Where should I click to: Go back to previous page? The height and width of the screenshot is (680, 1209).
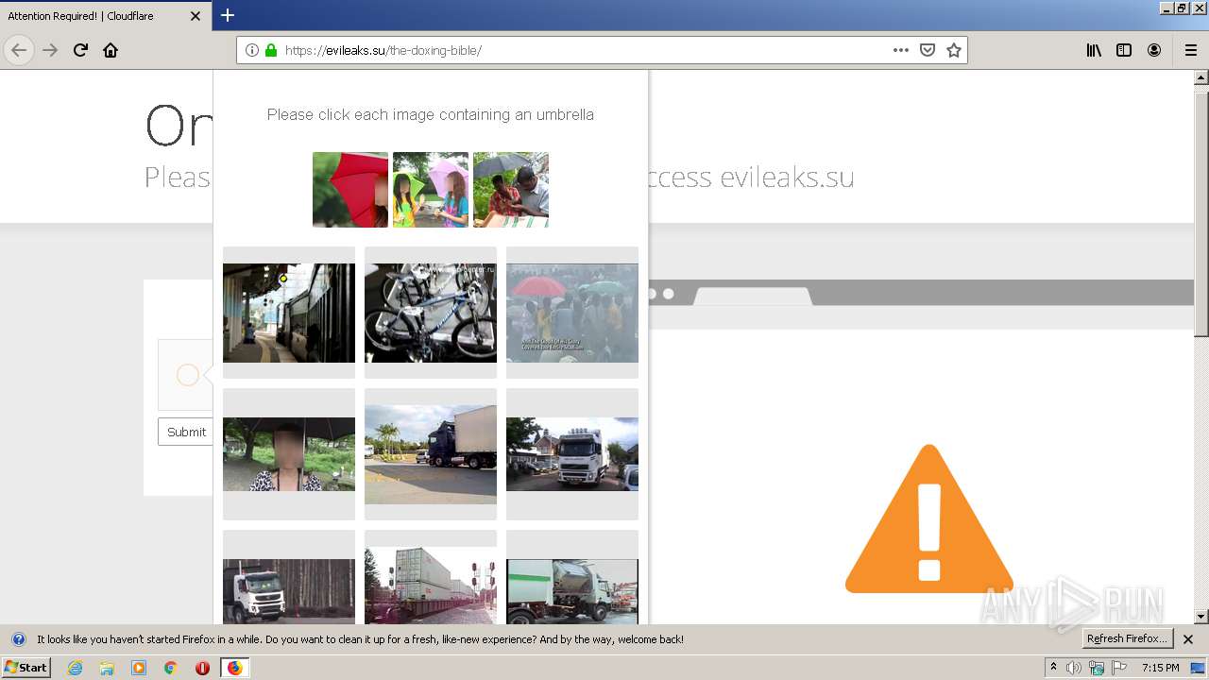tap(19, 50)
